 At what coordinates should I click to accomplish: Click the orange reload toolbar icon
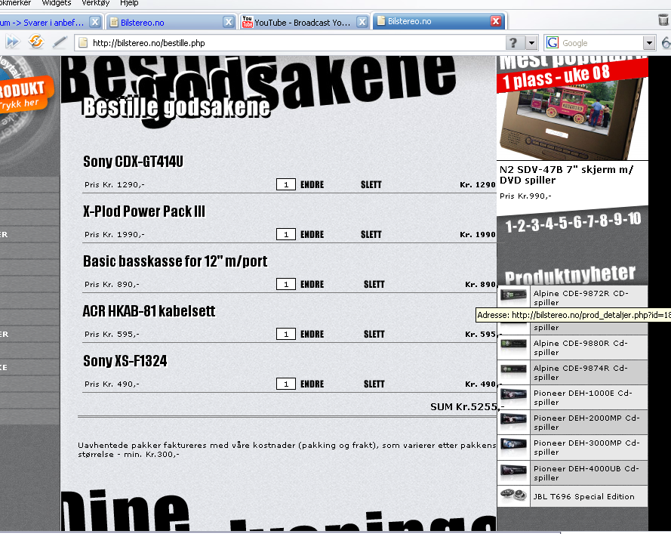click(x=36, y=42)
